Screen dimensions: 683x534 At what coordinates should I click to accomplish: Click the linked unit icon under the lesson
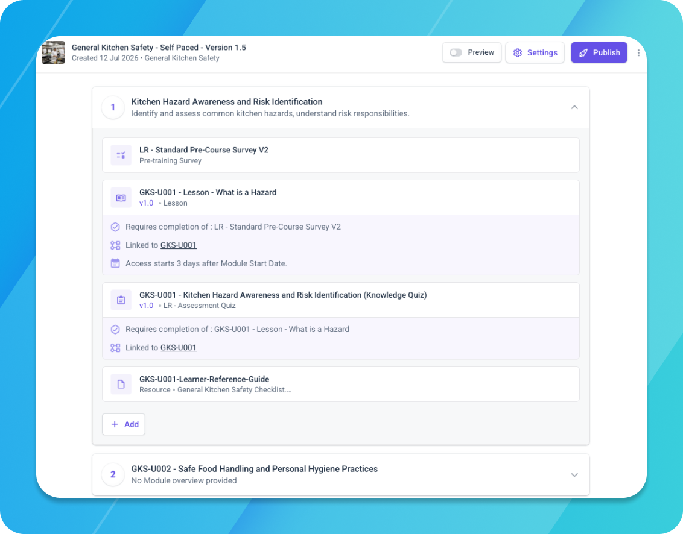click(x=115, y=245)
